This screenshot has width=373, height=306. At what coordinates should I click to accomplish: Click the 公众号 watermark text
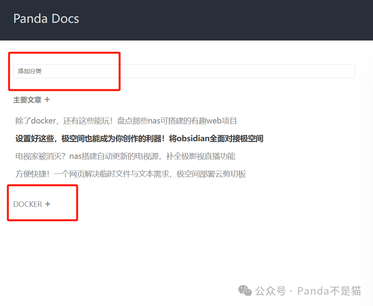(270, 291)
